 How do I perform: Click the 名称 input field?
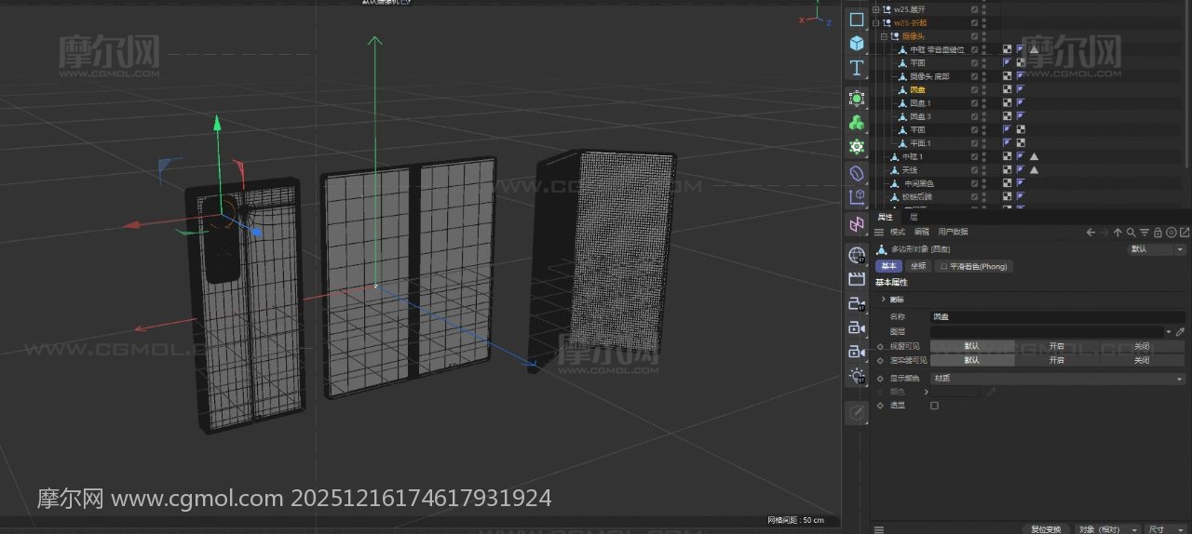point(1057,317)
